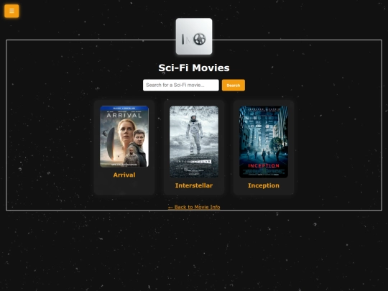Click the empty area below Arrival title

click(x=124, y=186)
